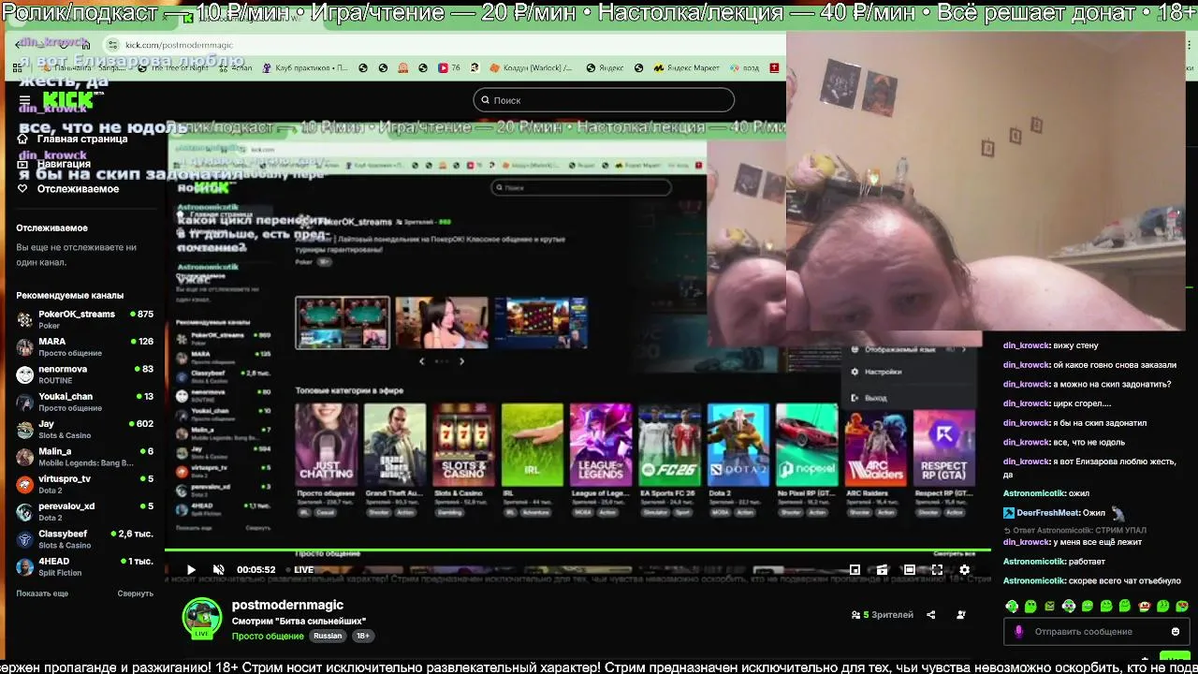Enter fullscreen in the player
The height and width of the screenshot is (674, 1198).
937,569
